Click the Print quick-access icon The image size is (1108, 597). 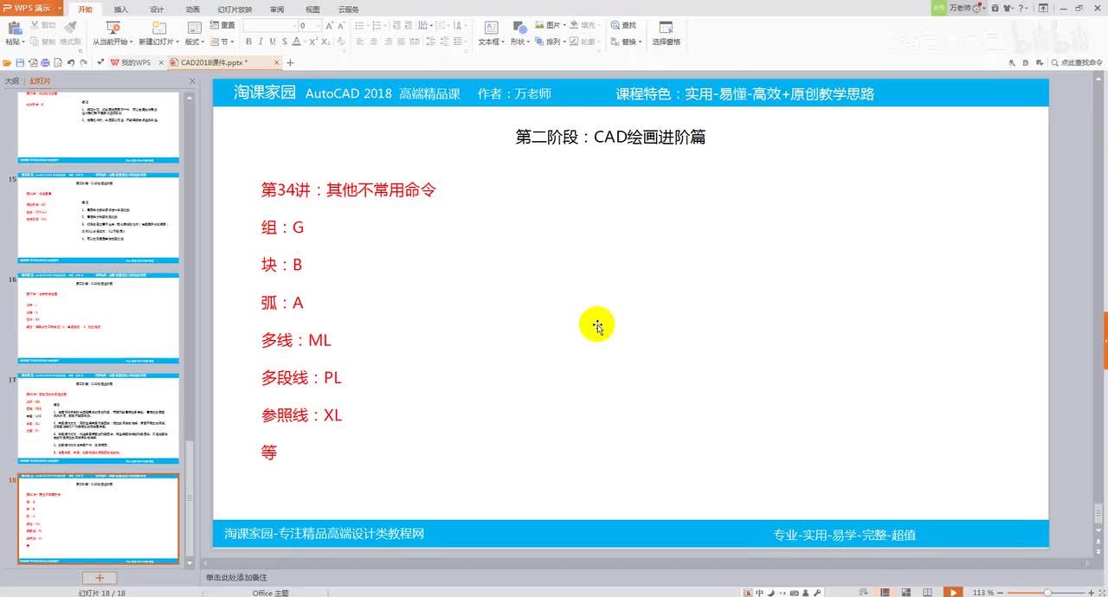coord(46,62)
